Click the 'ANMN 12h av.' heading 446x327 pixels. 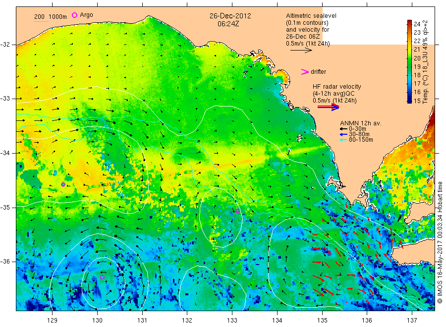pyautogui.click(x=361, y=123)
